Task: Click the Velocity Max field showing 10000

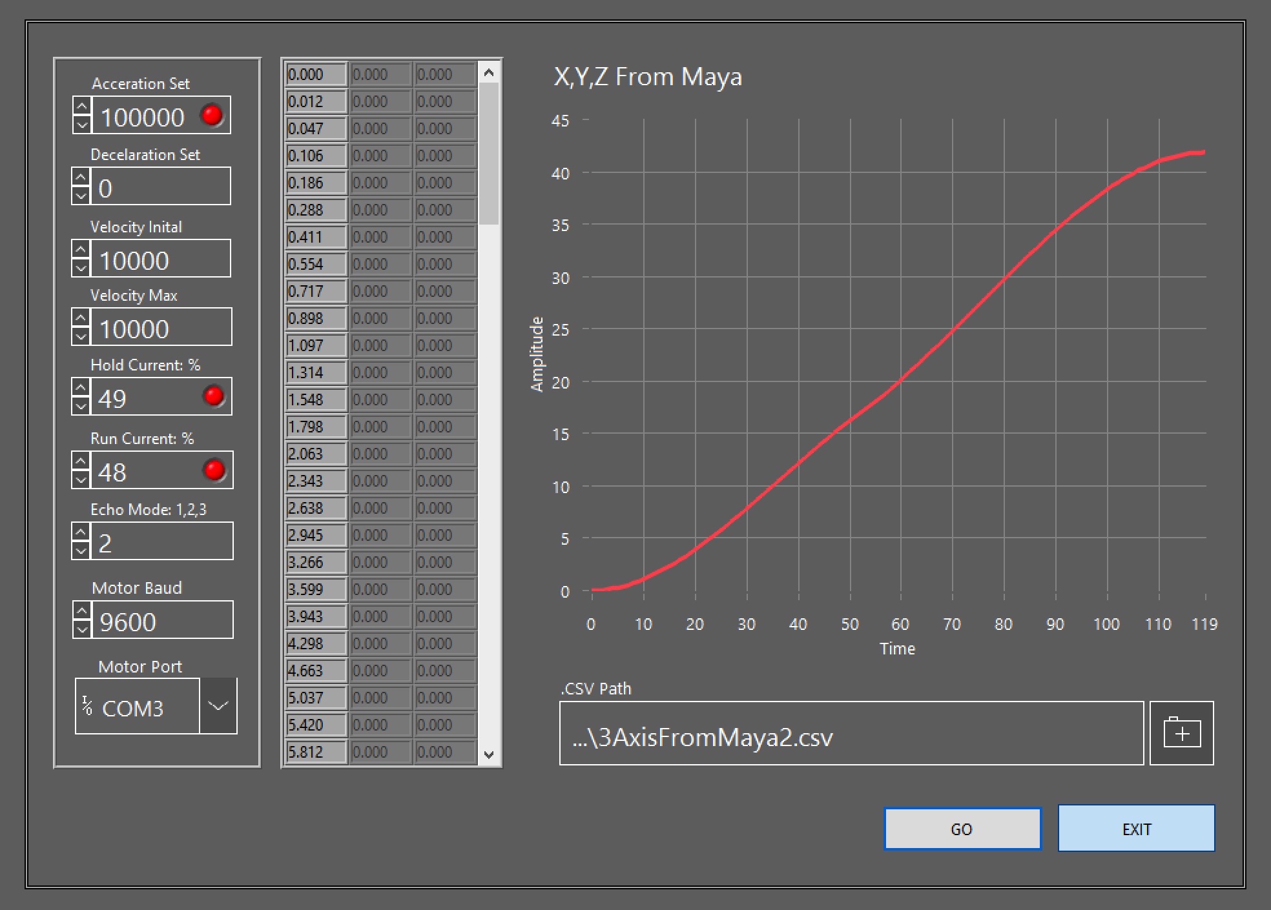Action: (161, 327)
